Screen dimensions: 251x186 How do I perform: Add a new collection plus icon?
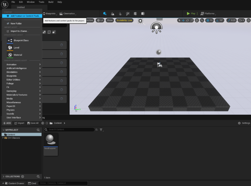[x=23, y=177]
